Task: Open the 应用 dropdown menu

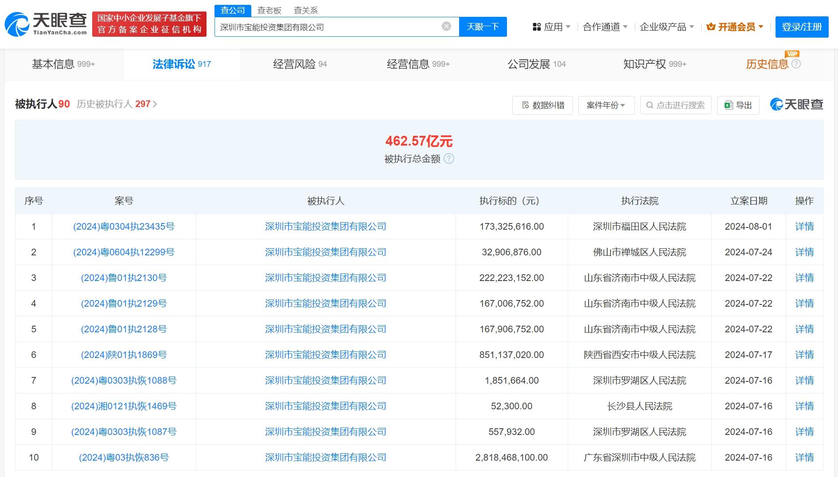Action: 551,27
